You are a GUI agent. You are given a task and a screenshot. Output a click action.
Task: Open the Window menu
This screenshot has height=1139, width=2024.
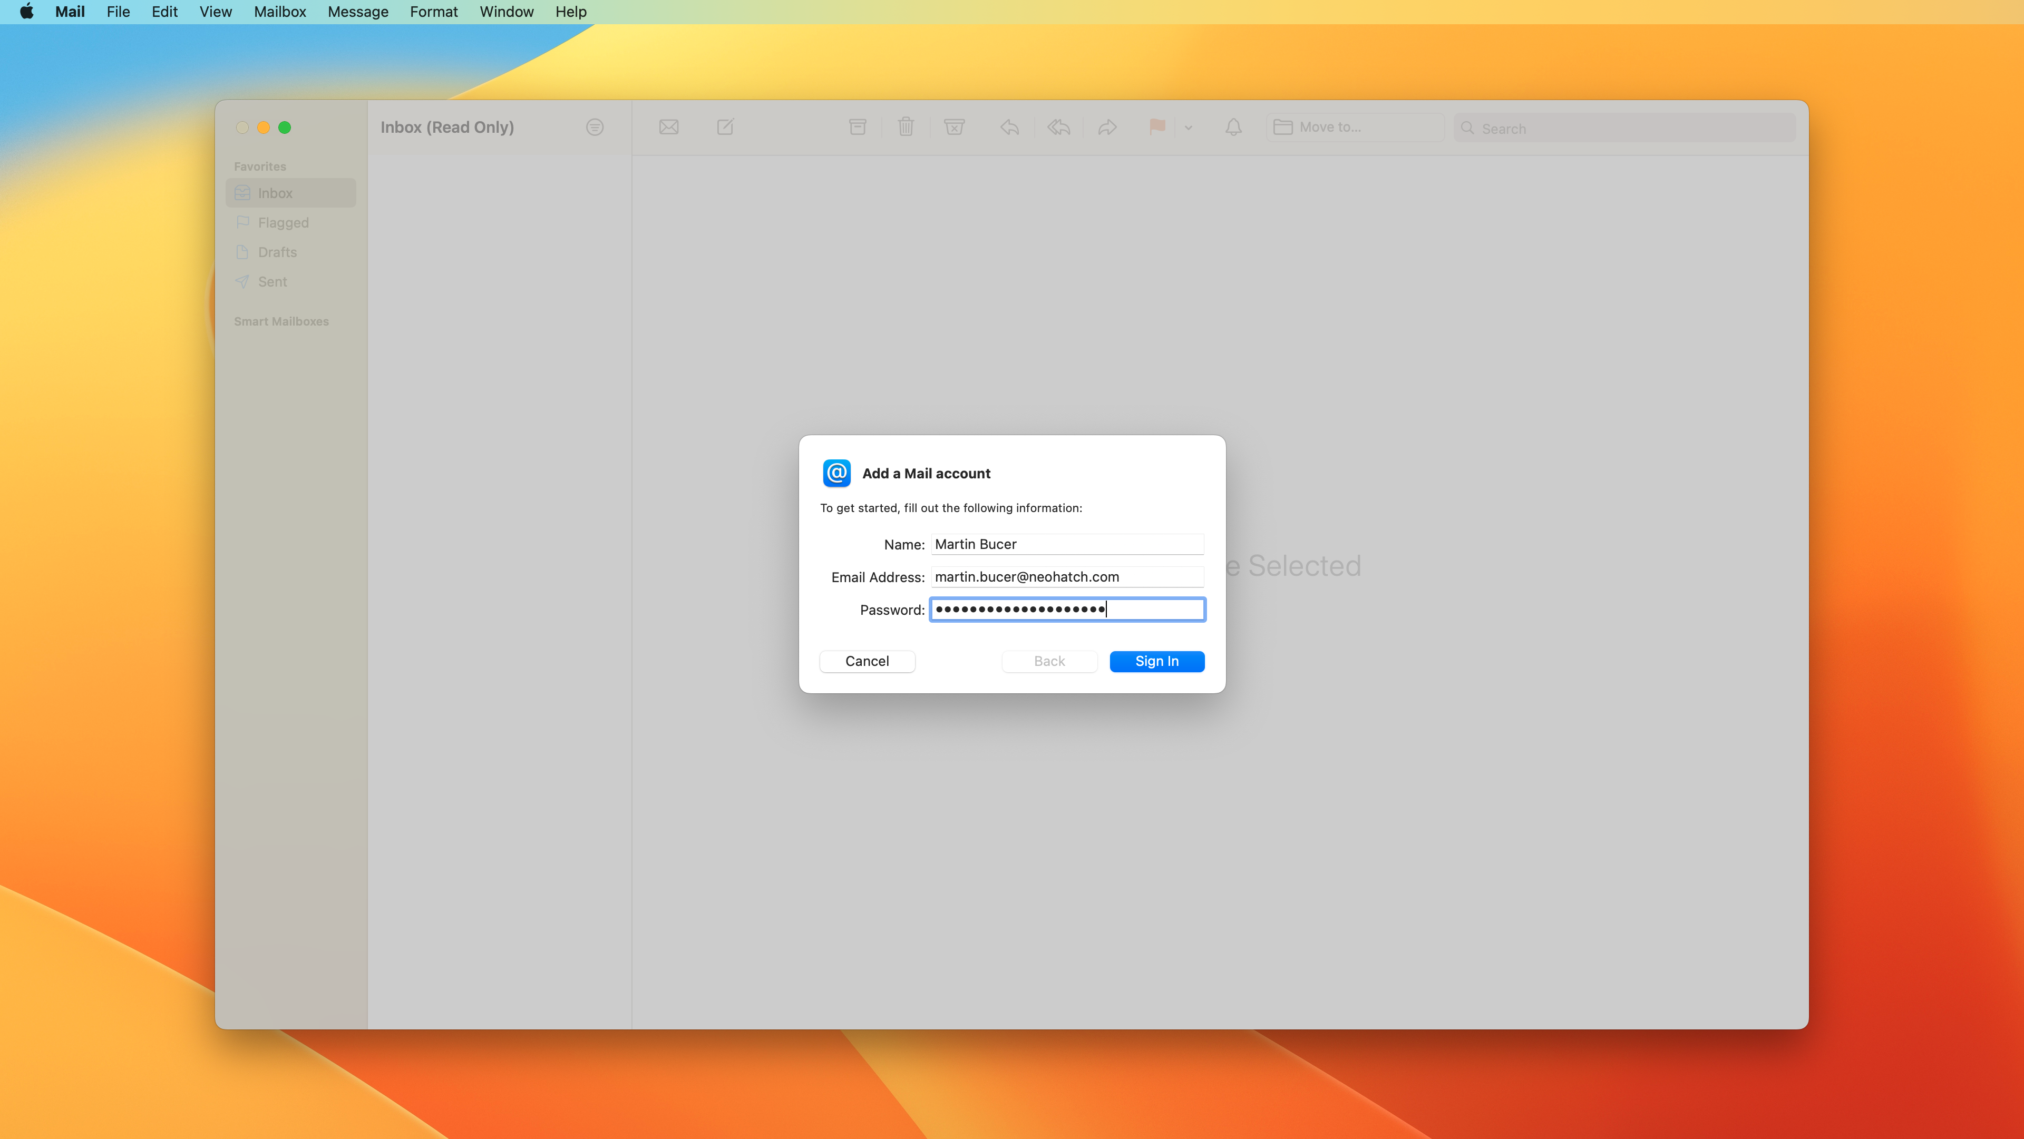(x=507, y=12)
